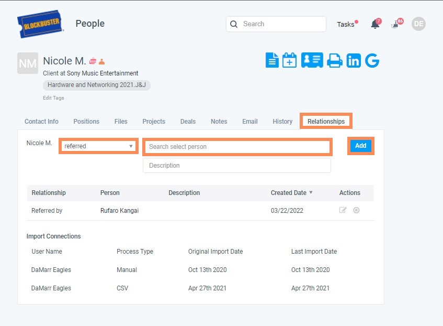Delete the Referred by relationship entry
Image resolution: width=443 pixels, height=326 pixels.
click(x=356, y=210)
